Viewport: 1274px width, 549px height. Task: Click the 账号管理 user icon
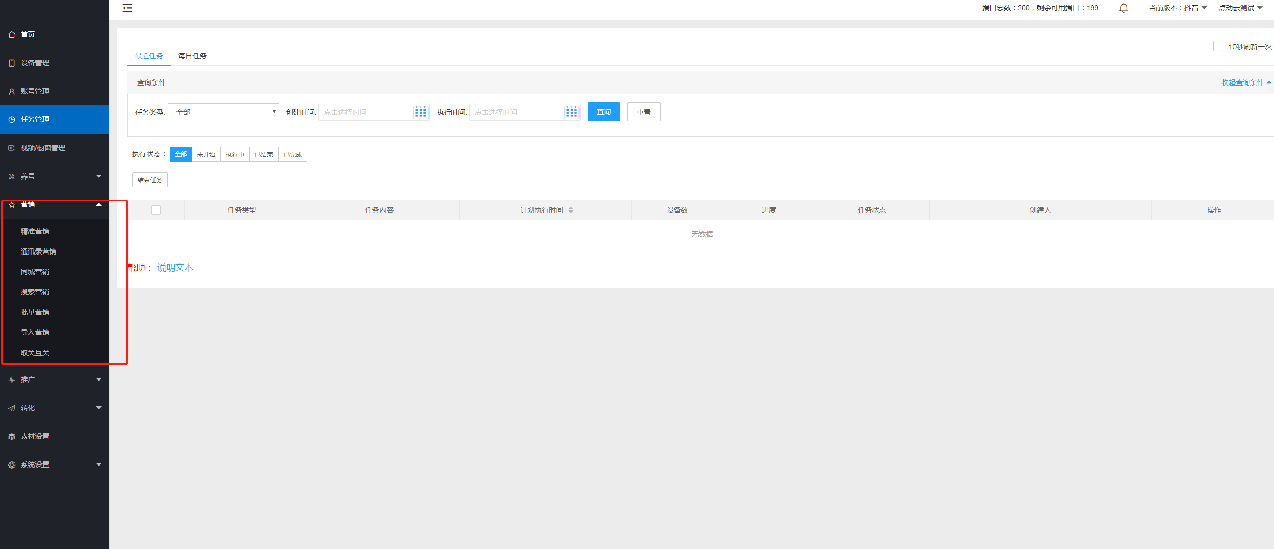tap(12, 91)
